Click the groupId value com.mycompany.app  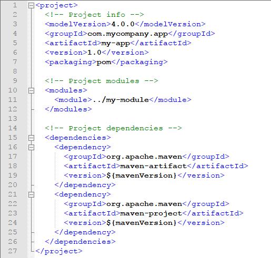[x=128, y=34]
